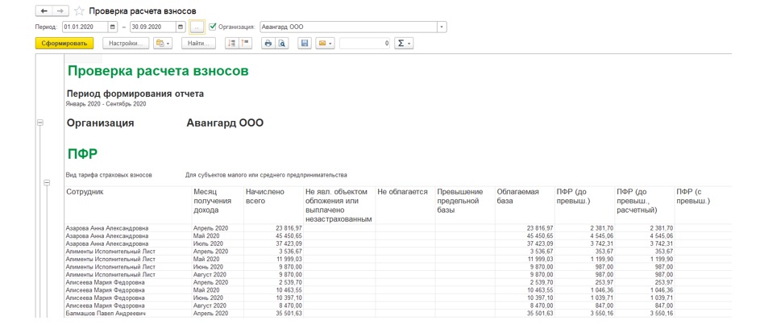Click the Сформировать button
Screen dimensions: 760x333
(x=64, y=44)
